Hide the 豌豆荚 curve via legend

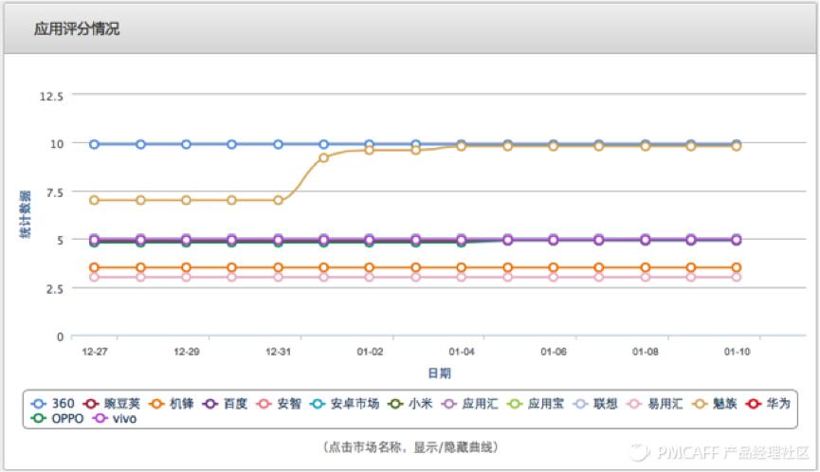(111, 403)
